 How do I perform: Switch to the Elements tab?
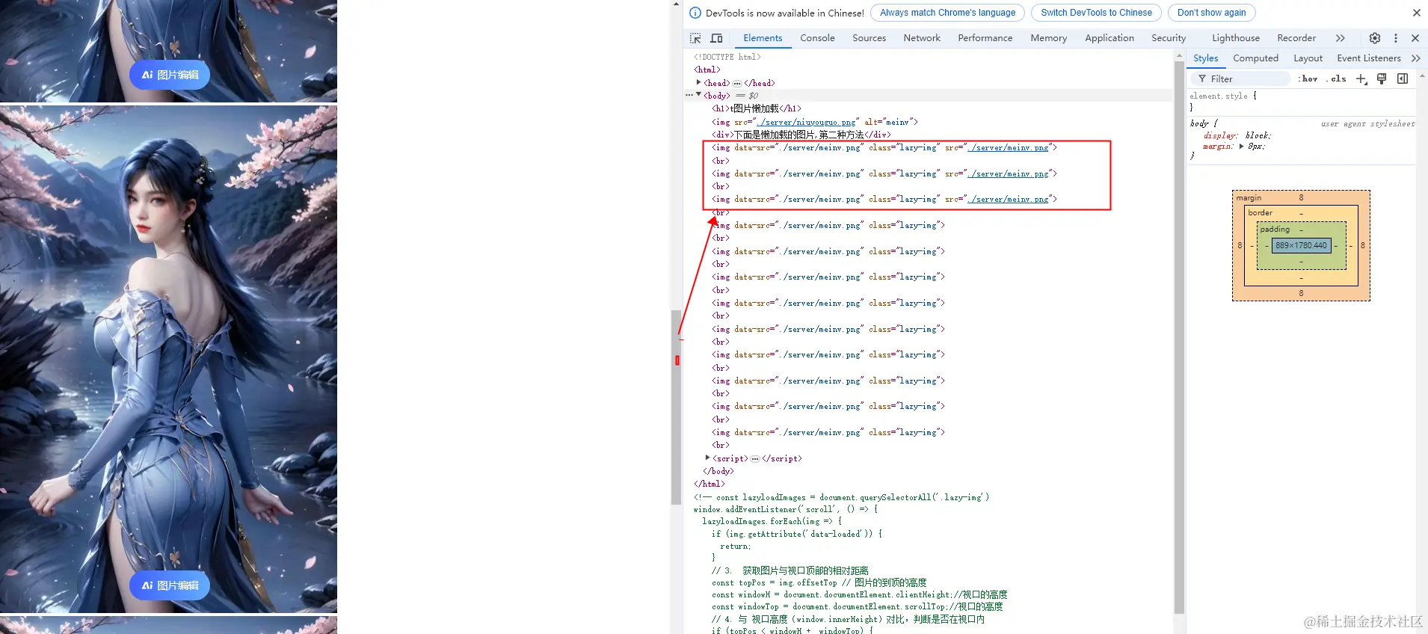[763, 38]
